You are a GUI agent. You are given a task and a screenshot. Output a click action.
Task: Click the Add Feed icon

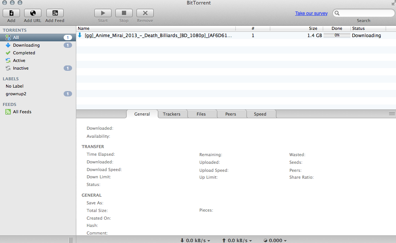pos(55,13)
